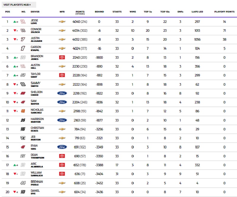
Task: Sort by the LAPS LED column header
Action: (197, 12)
